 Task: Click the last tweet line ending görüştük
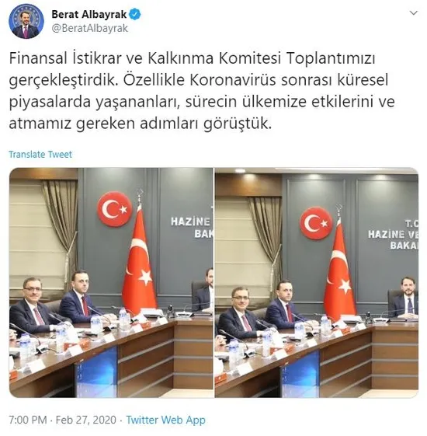tap(140, 124)
